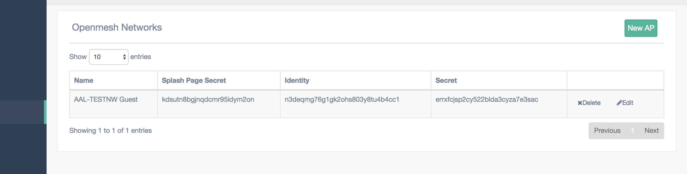The image size is (687, 174).
Task: Delete the AAL-TESTNW Guest network
Action: [x=589, y=103]
